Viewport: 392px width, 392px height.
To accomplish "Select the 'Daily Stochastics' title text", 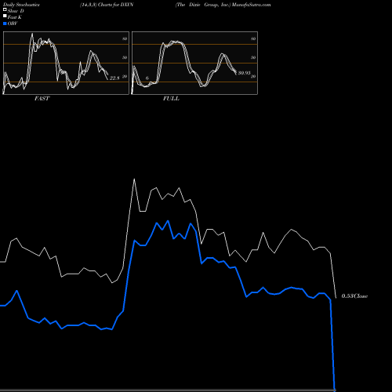I will [21, 5].
